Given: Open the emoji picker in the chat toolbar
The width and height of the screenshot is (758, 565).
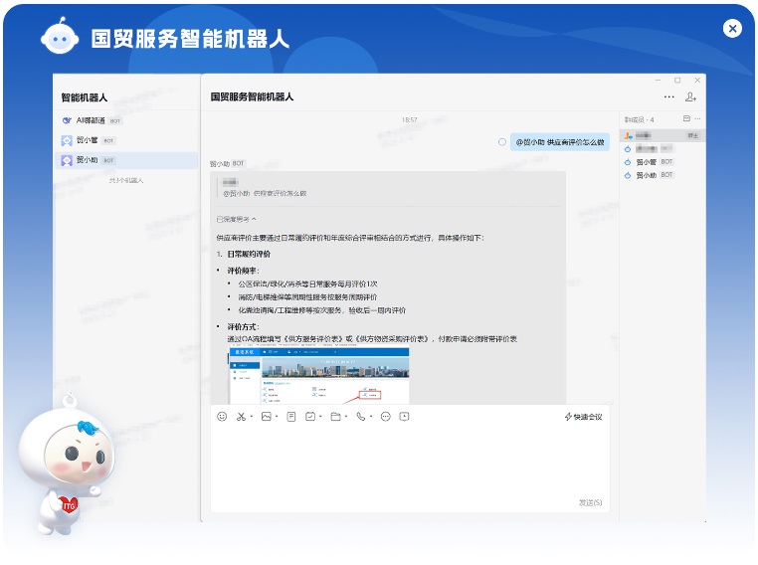Looking at the screenshot, I should pyautogui.click(x=222, y=417).
